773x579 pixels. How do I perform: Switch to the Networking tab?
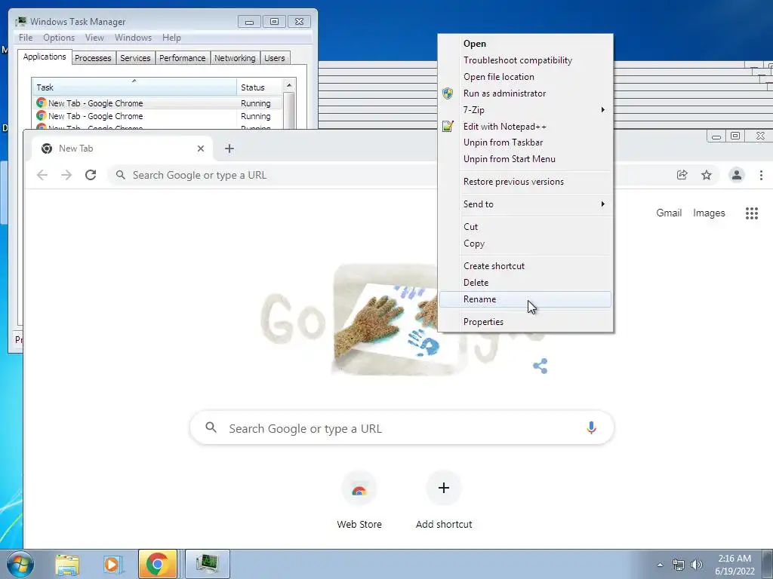click(x=236, y=58)
